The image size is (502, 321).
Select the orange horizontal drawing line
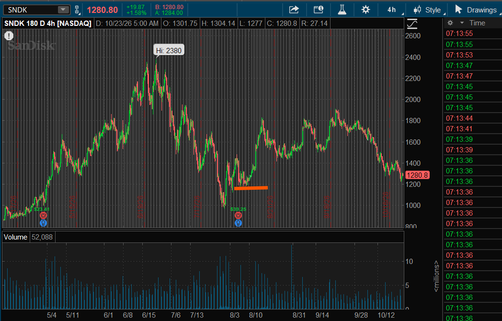coord(251,188)
